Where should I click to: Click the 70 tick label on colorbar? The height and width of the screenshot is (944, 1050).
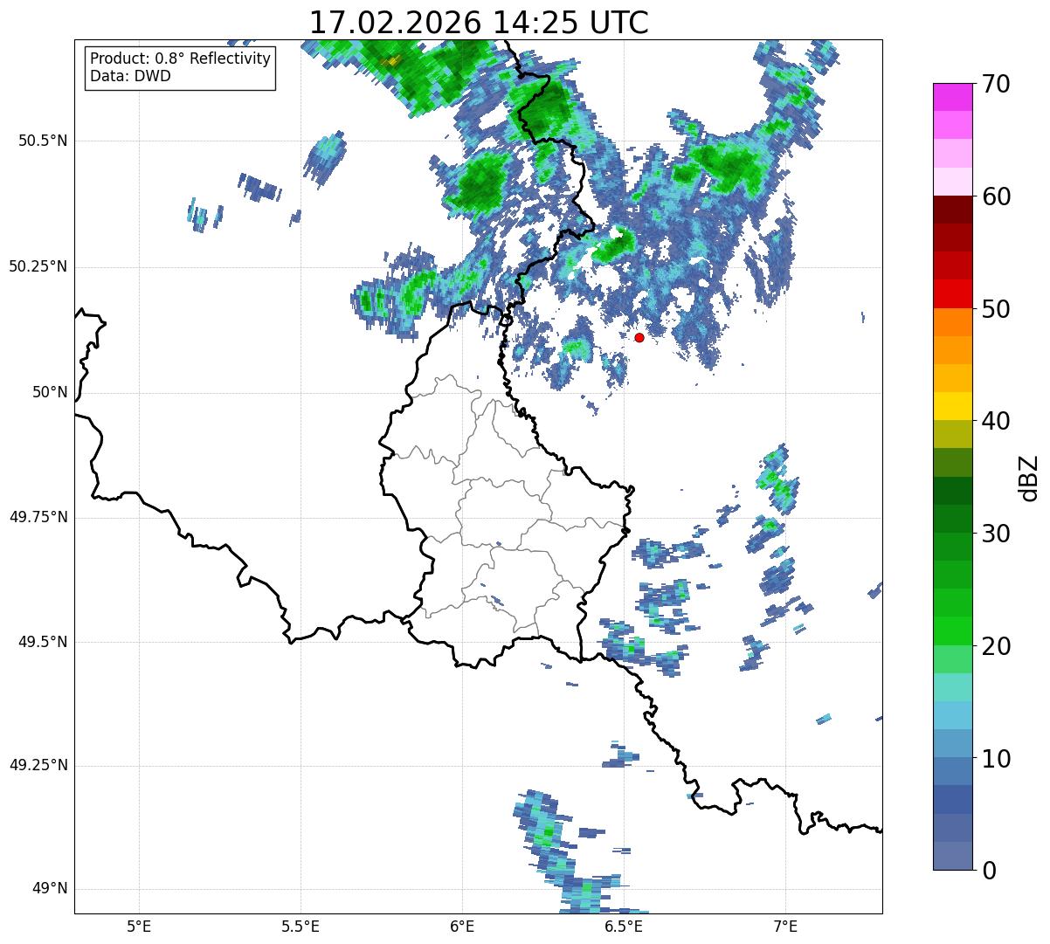(x=996, y=85)
